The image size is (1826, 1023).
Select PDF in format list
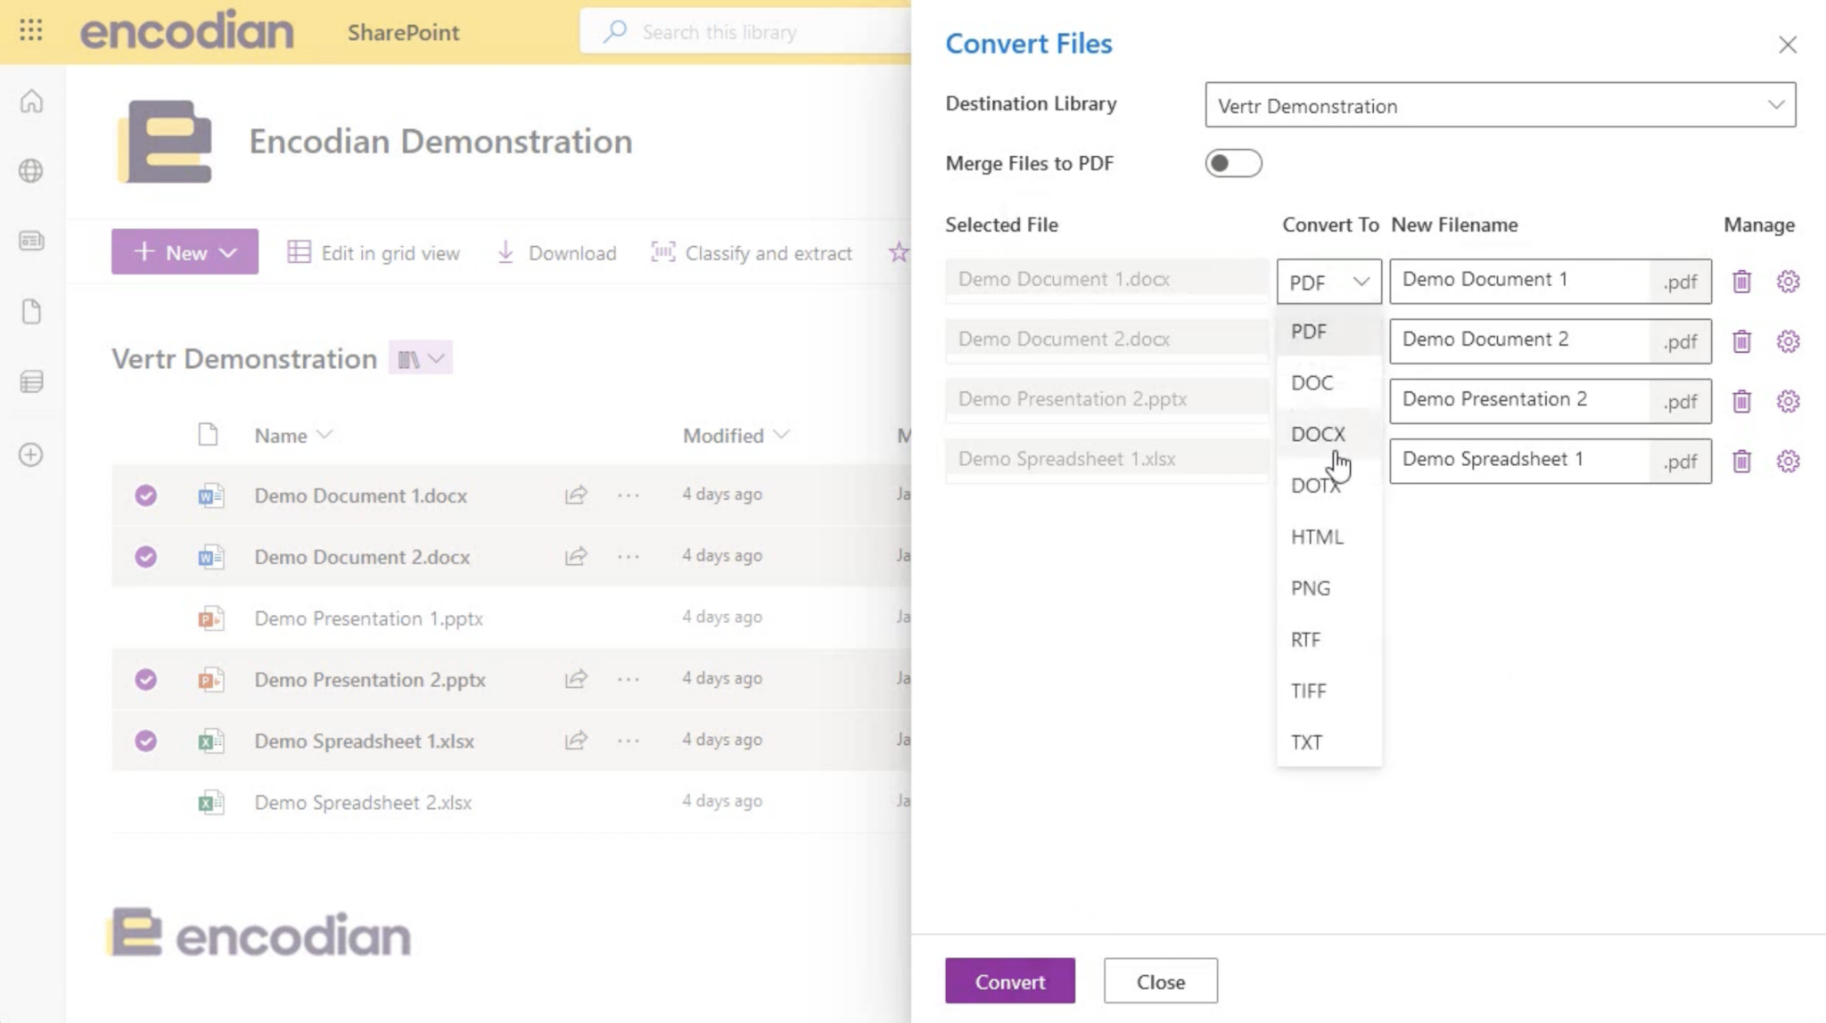tap(1328, 331)
